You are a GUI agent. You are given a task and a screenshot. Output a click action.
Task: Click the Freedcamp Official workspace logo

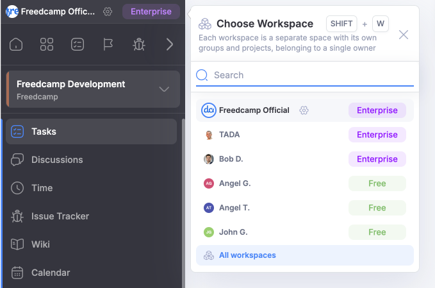[209, 110]
